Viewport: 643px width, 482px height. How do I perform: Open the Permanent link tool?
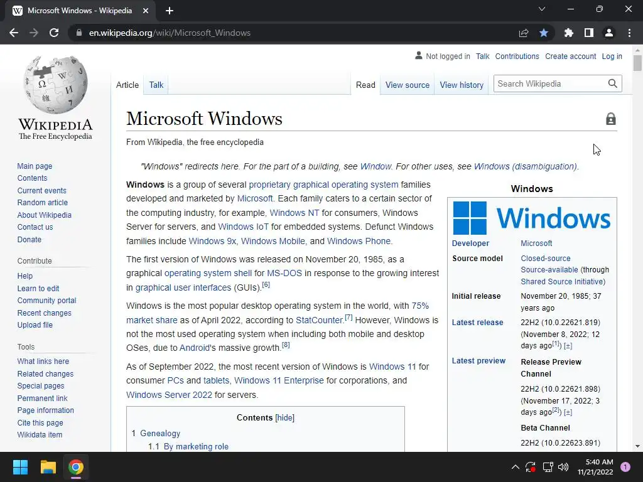42,398
